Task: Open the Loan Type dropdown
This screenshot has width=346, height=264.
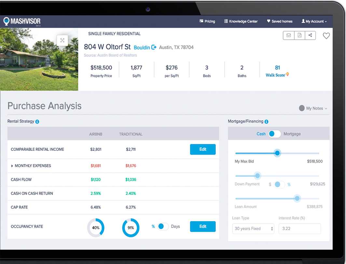Action: tap(253, 229)
